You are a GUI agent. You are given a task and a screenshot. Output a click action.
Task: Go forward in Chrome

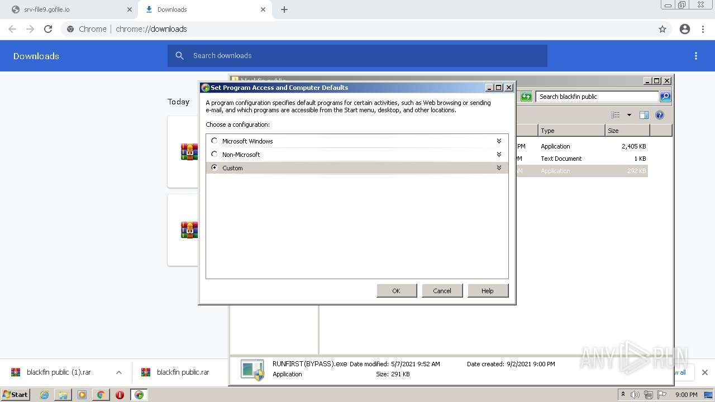click(30, 29)
